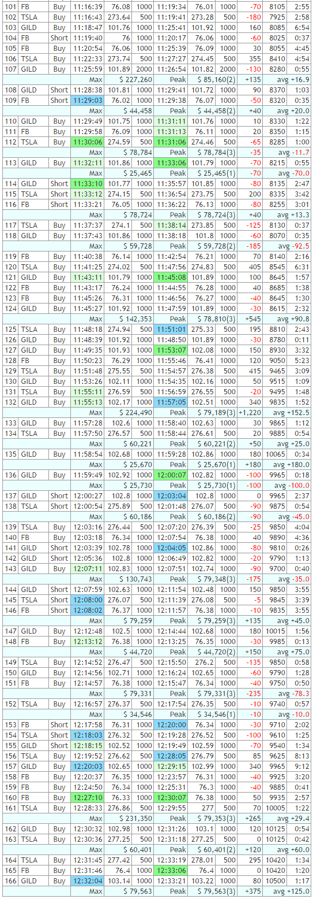Click the +1,220 total cell
The height and width of the screenshot is (899, 313).
(251, 412)
